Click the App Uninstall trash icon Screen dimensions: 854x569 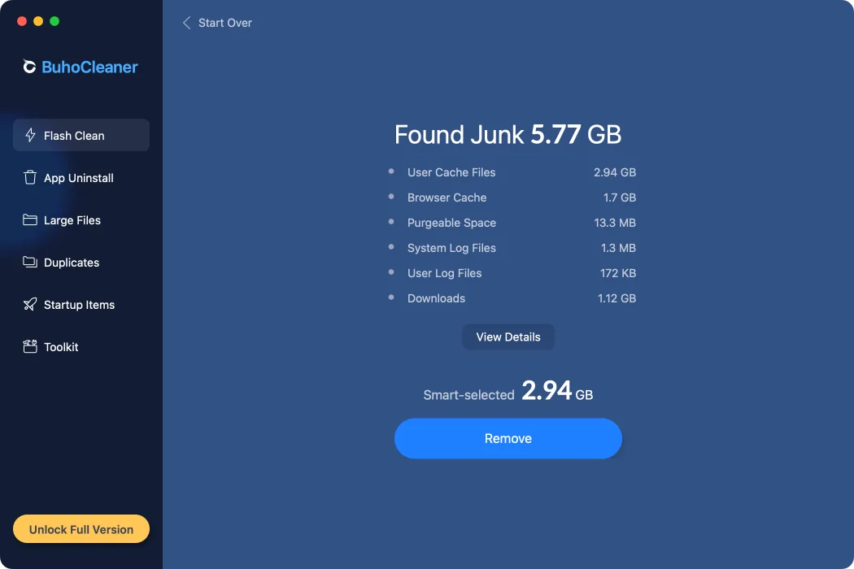(x=30, y=177)
